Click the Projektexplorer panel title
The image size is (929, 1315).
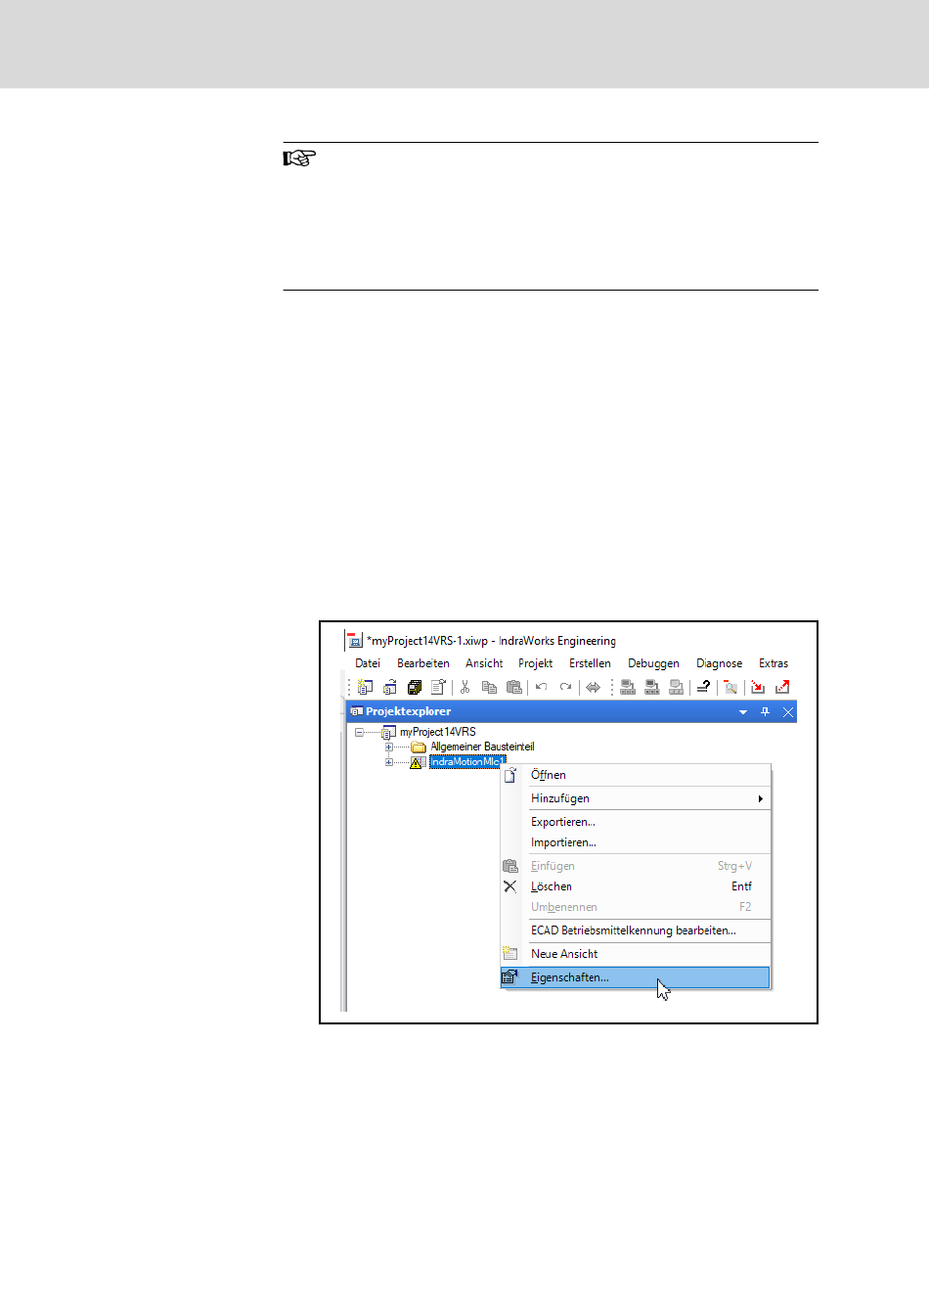pyautogui.click(x=408, y=711)
